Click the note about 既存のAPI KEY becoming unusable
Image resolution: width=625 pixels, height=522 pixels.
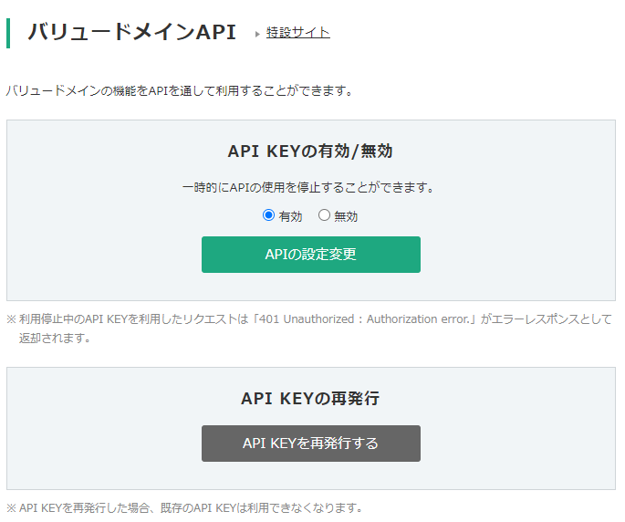[184, 507]
